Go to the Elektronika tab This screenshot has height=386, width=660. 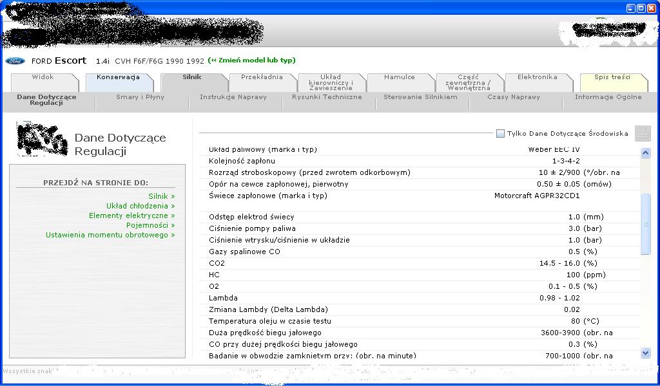coord(538,77)
